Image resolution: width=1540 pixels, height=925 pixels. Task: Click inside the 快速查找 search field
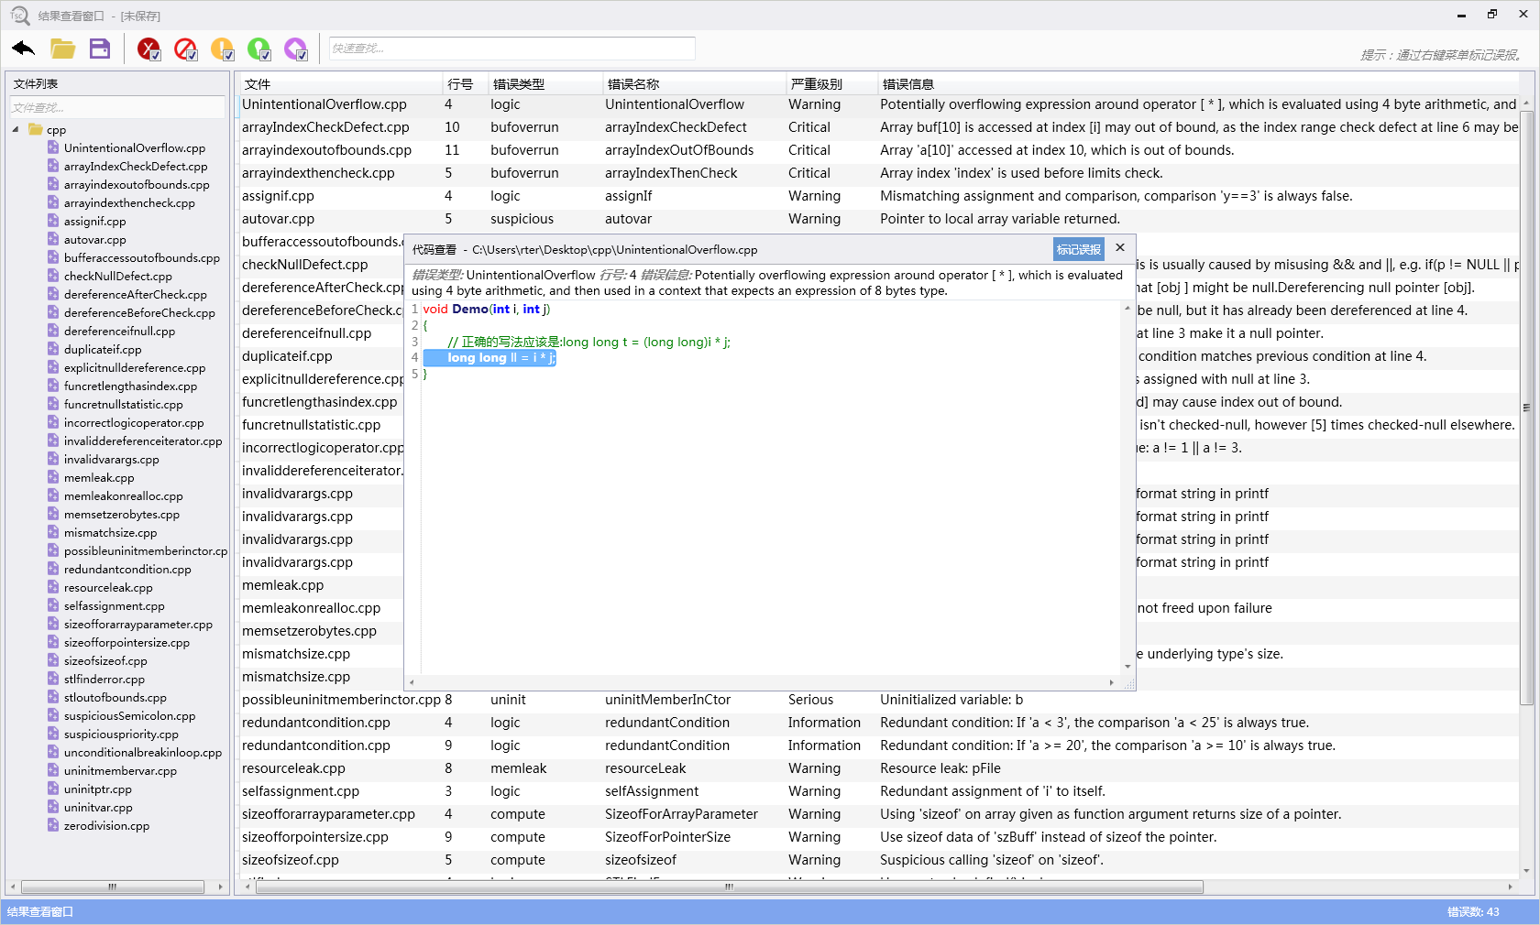click(511, 49)
